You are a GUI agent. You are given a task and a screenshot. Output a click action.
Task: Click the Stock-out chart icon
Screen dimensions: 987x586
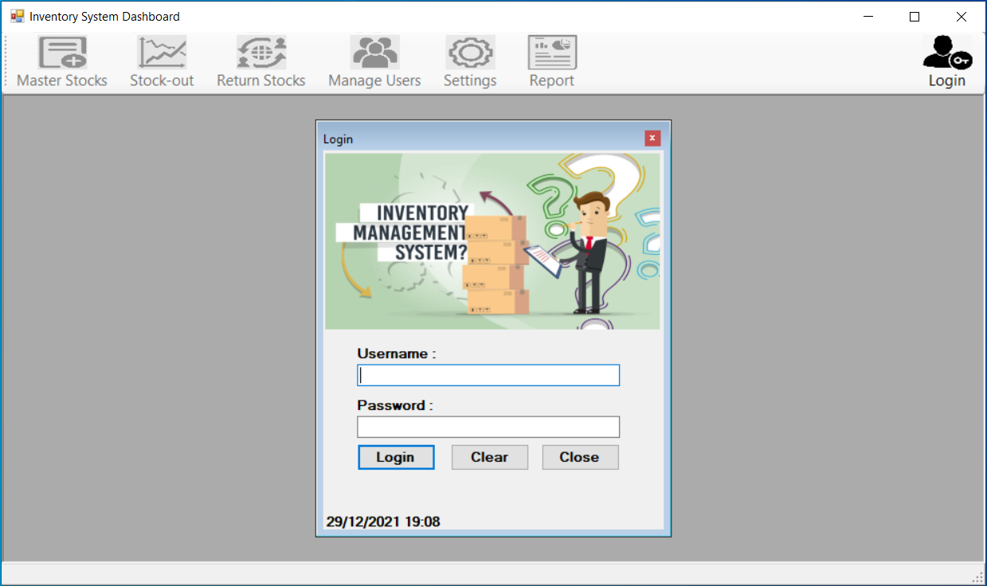(x=162, y=53)
